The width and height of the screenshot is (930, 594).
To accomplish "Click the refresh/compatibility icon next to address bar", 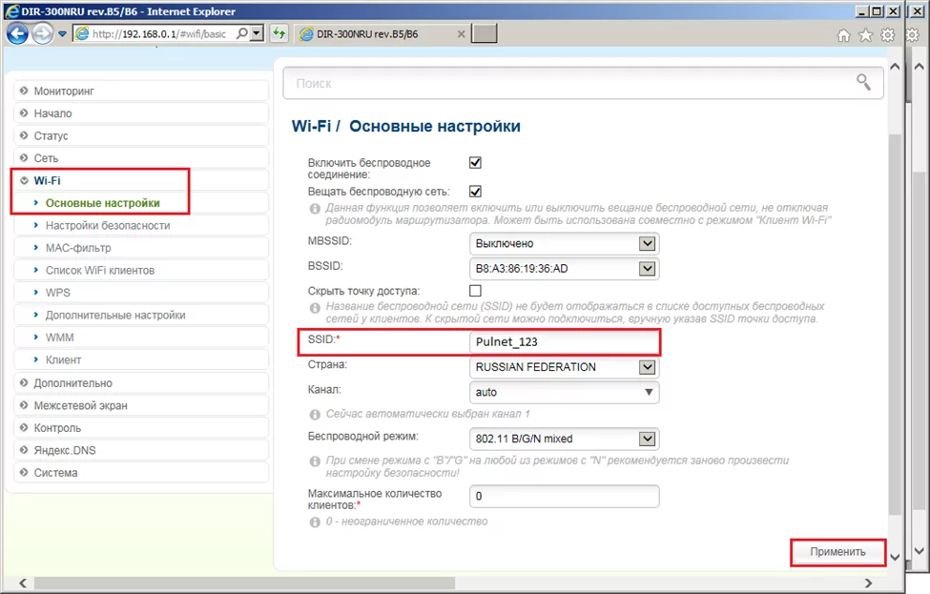I will [279, 33].
